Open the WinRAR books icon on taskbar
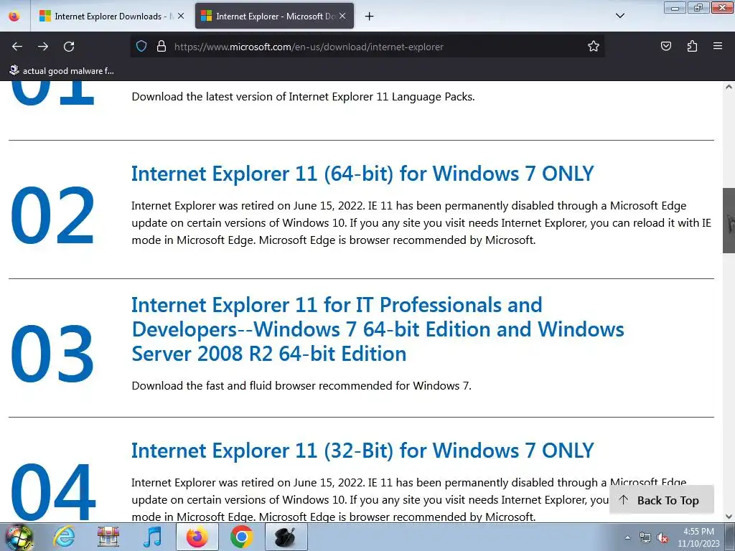The image size is (735, 551). (108, 537)
